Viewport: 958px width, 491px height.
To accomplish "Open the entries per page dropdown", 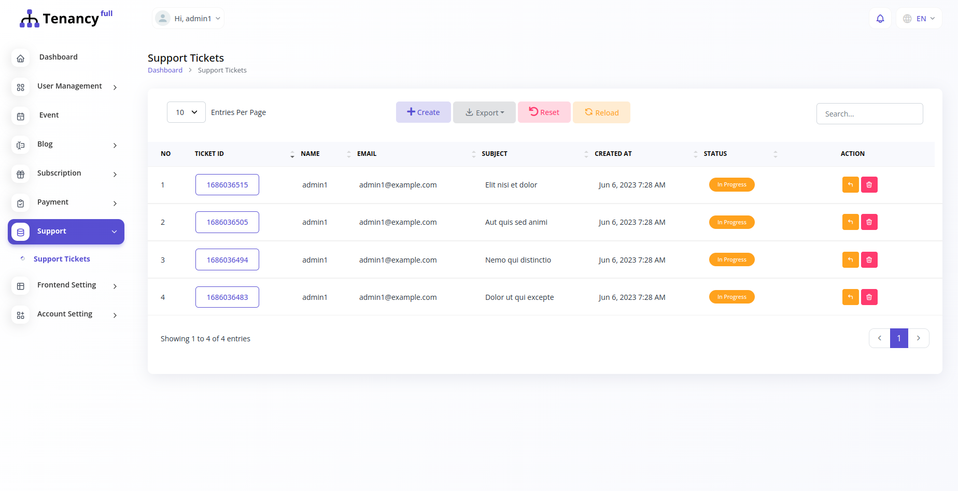I will coord(186,112).
